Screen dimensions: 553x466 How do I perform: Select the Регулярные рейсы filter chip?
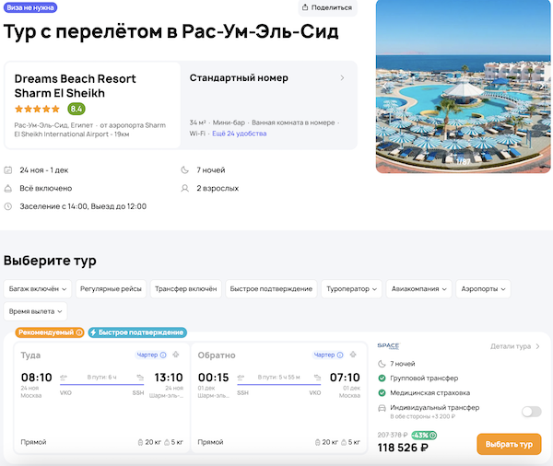[x=111, y=288]
